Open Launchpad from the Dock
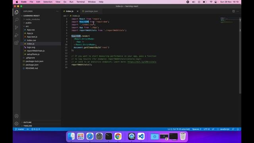The width and height of the screenshot is (254, 143). [x=81, y=136]
